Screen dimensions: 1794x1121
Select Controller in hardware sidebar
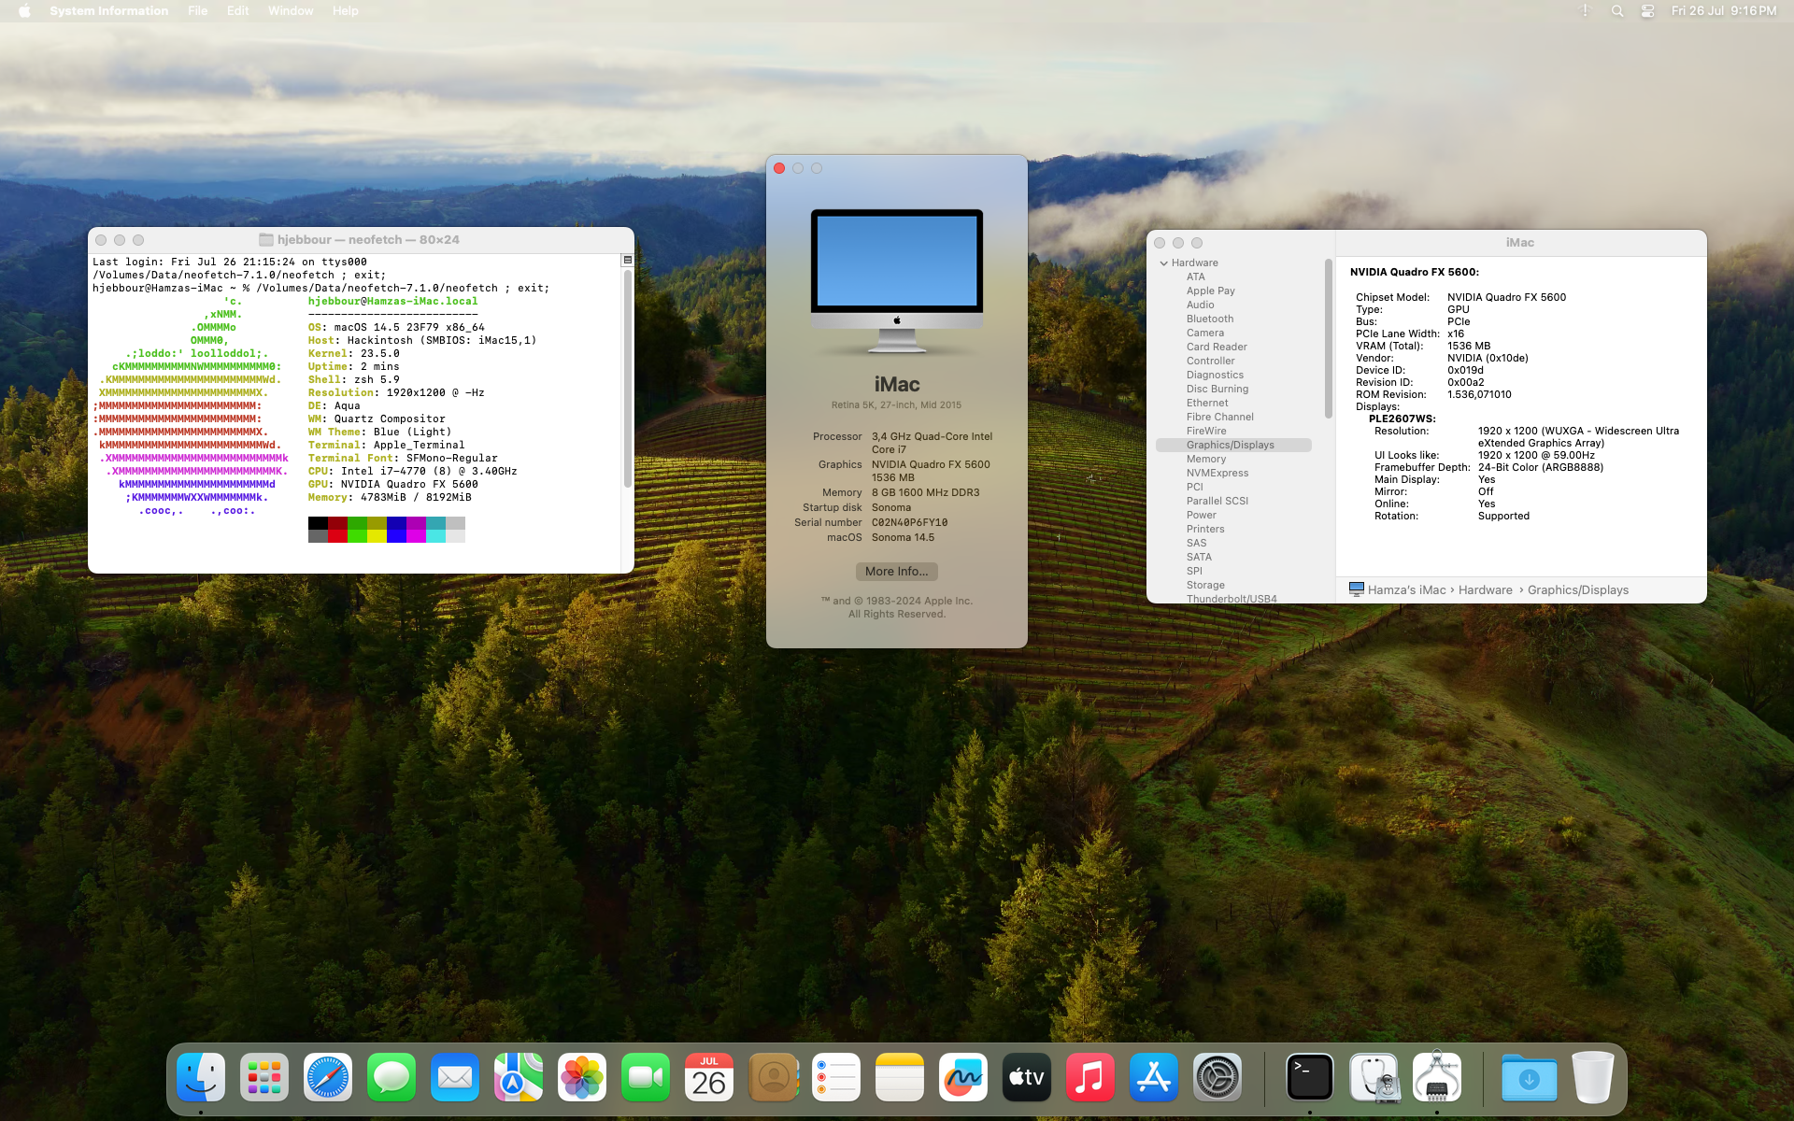[1211, 362]
